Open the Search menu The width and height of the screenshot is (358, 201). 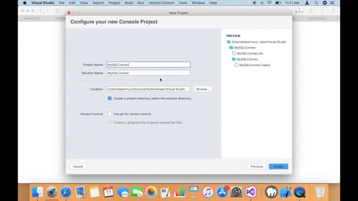[x=98, y=3]
